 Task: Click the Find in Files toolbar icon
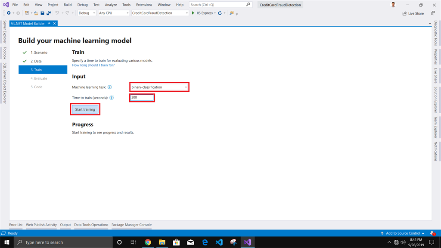click(x=231, y=13)
